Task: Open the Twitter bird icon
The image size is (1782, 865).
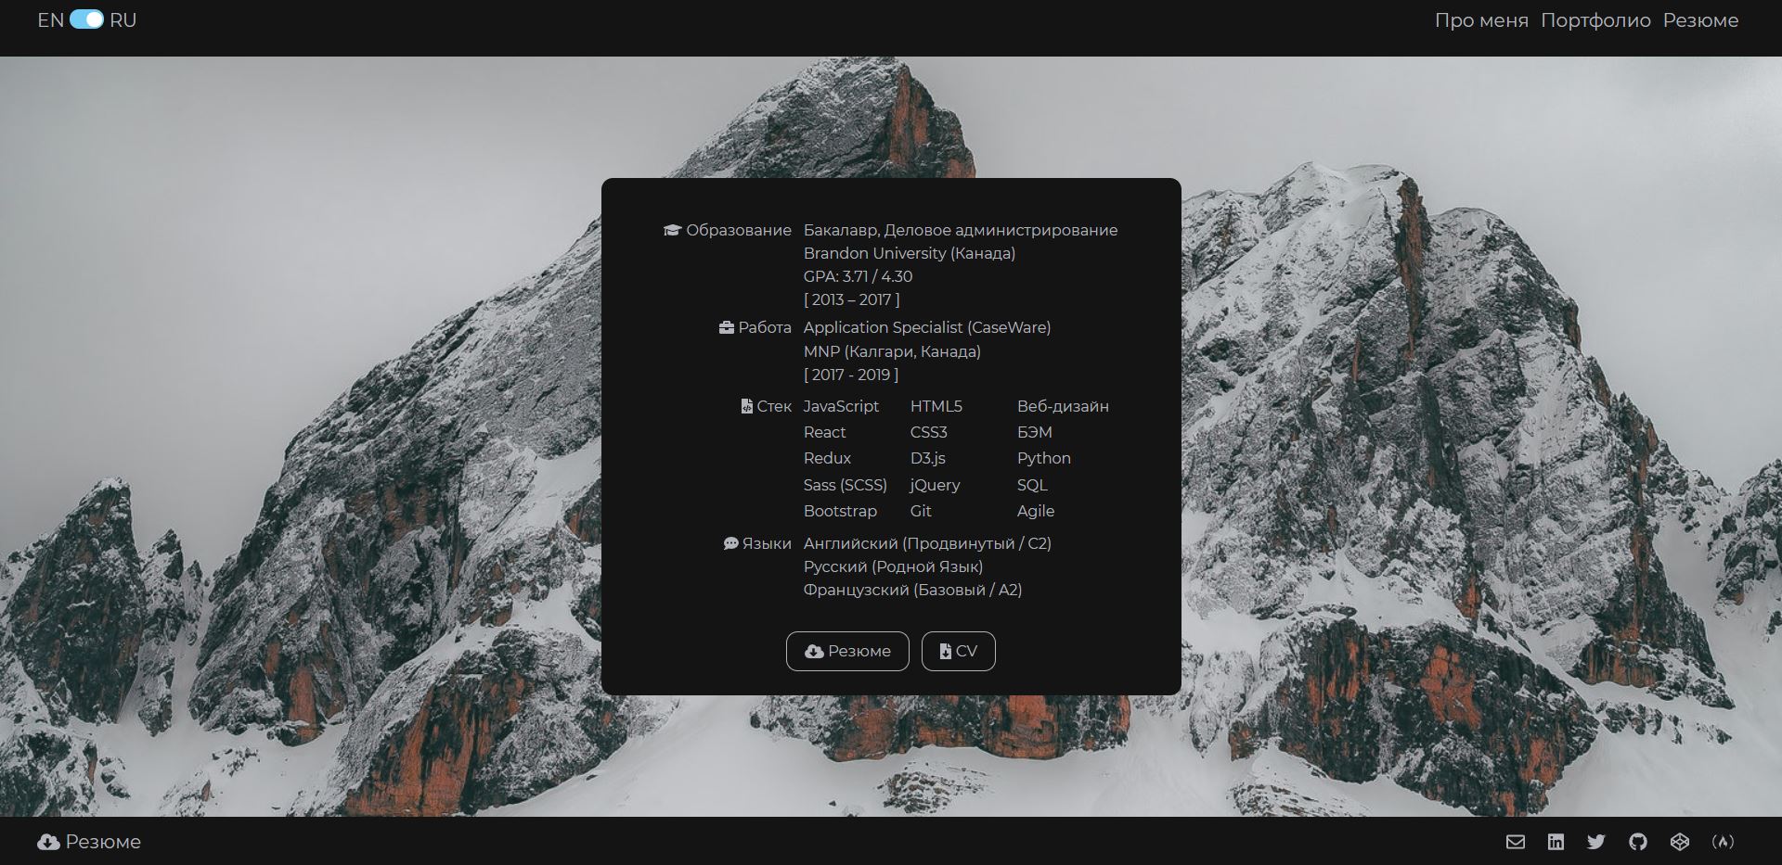Action: [1596, 842]
